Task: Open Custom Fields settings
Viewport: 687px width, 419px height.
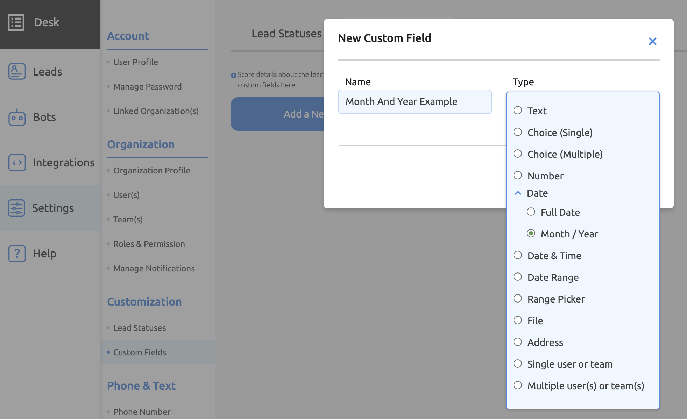Action: pos(140,352)
